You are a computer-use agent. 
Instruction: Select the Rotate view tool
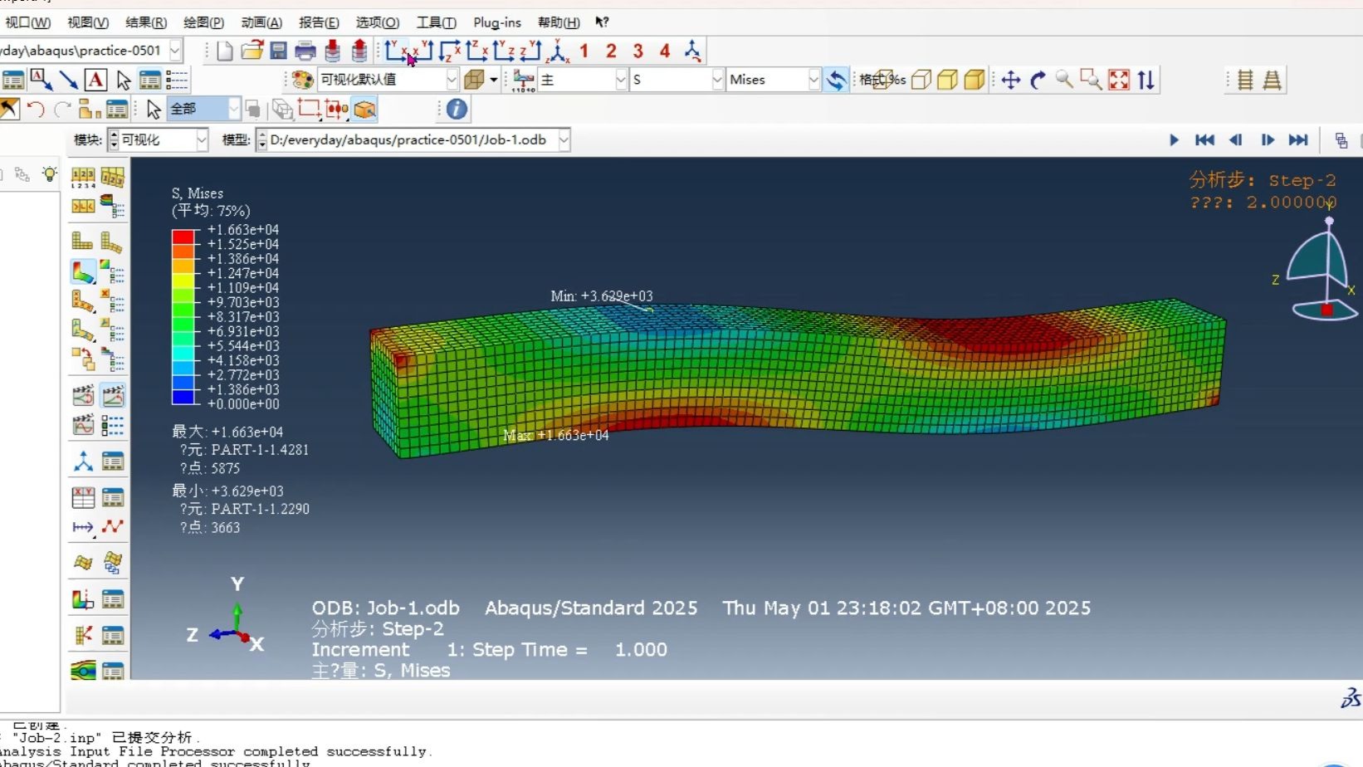(1038, 80)
